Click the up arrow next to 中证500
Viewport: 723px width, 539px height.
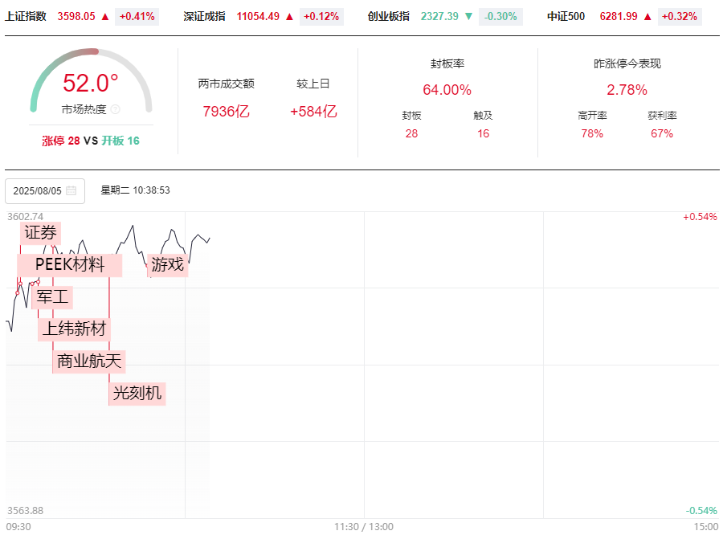tap(647, 17)
